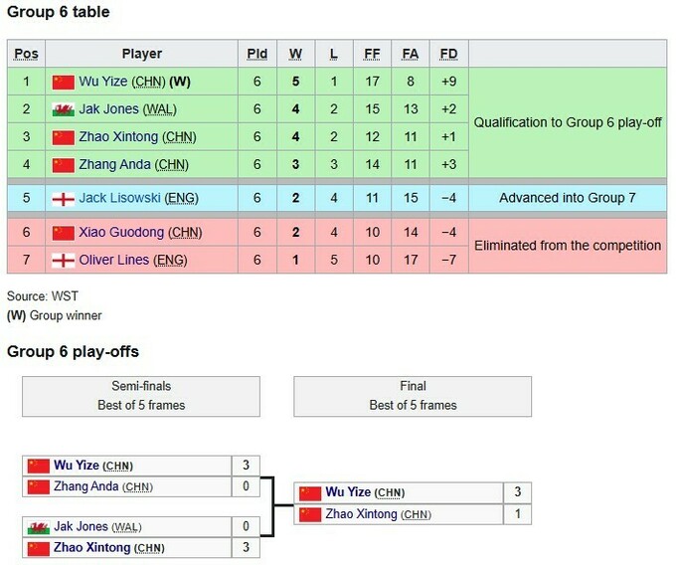This screenshot has width=676, height=565.
Task: Click the Wales flag next to Jak Jones in table
Action: coord(64,109)
